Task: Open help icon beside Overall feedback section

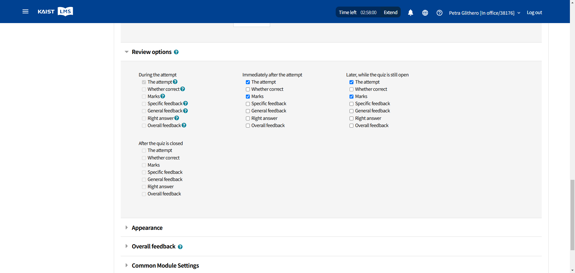Action: click(x=180, y=247)
